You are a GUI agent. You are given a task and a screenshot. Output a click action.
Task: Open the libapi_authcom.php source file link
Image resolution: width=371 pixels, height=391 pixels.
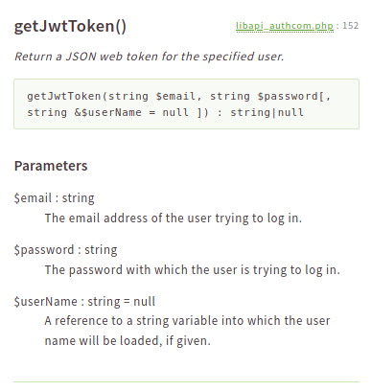pyautogui.click(x=285, y=26)
